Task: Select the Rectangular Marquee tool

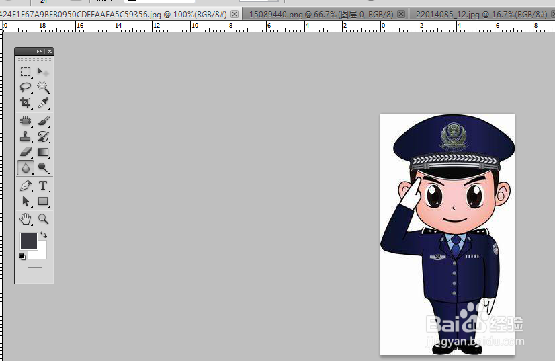Action: 26,72
